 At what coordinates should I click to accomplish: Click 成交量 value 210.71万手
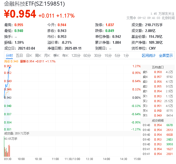[154, 25]
